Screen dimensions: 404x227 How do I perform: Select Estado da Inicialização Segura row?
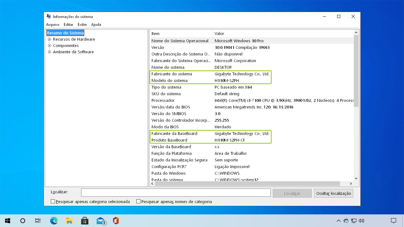coord(252,160)
